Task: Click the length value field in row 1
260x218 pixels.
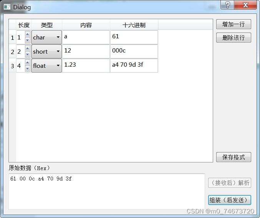Action: (x=21, y=38)
